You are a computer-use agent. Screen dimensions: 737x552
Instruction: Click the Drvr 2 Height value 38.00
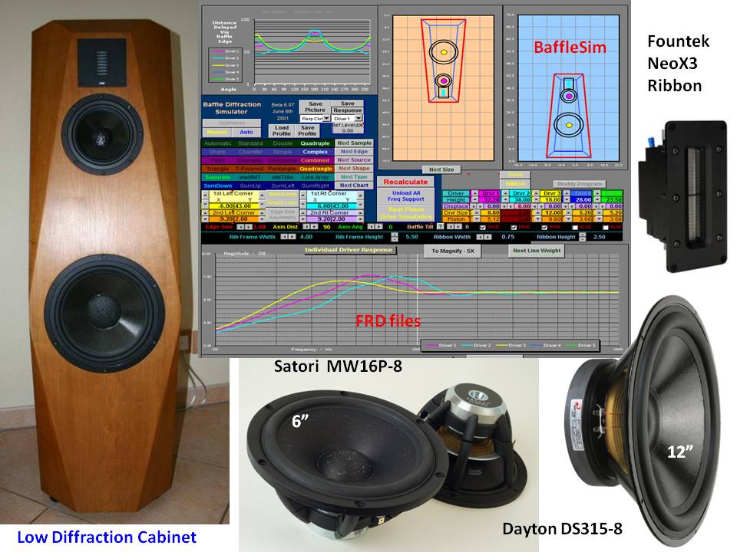tap(521, 199)
